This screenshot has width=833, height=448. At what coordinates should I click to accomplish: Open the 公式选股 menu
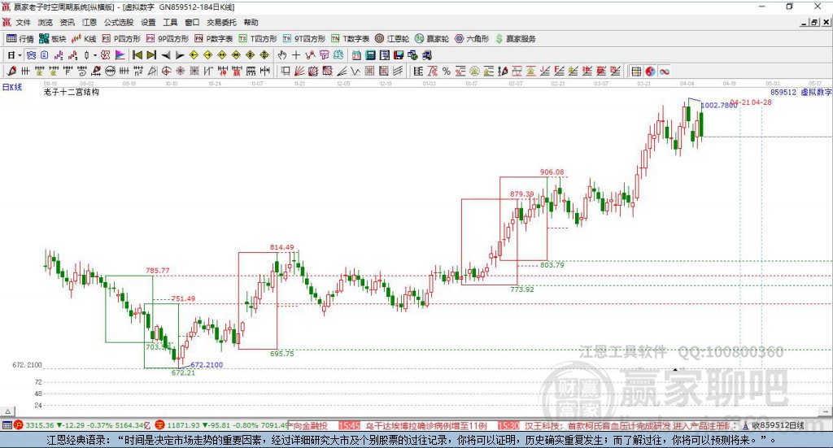tap(119, 22)
